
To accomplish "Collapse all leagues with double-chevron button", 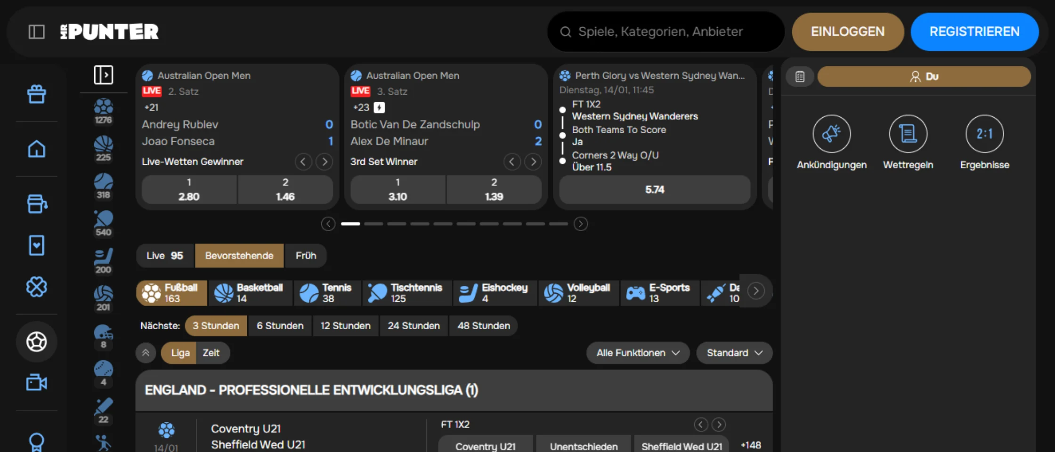I will 146,353.
